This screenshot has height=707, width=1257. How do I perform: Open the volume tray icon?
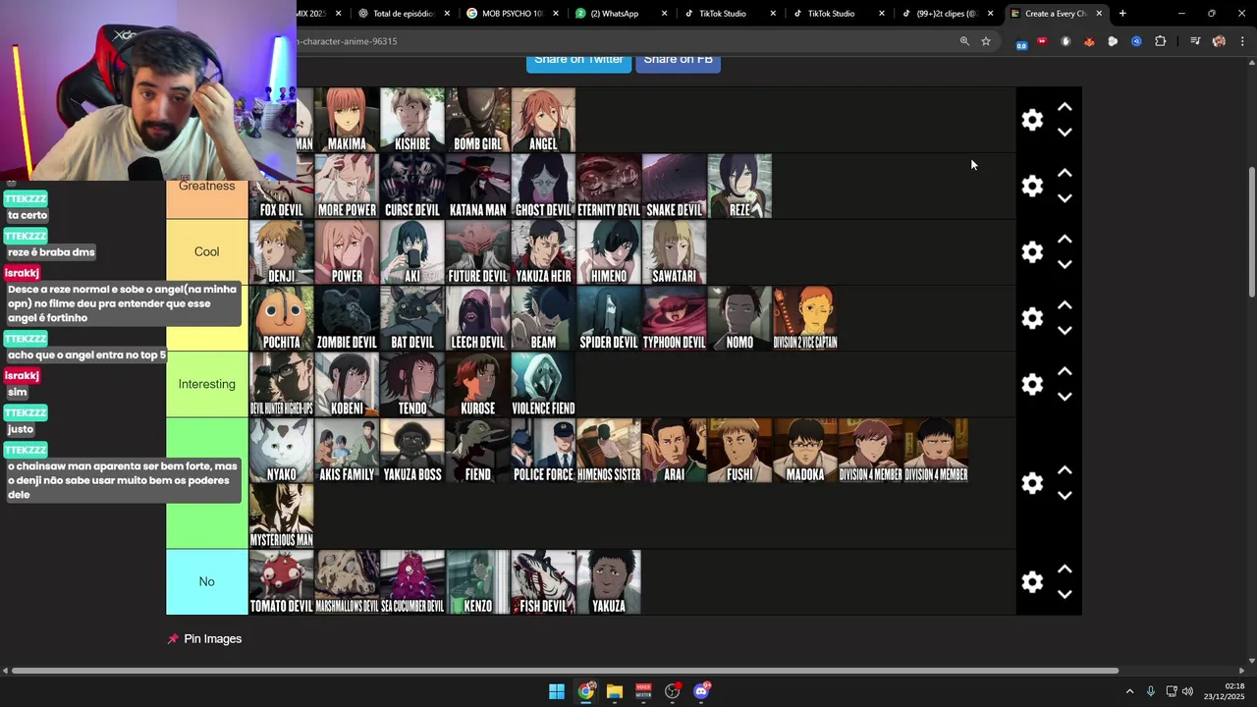[x=1187, y=691]
